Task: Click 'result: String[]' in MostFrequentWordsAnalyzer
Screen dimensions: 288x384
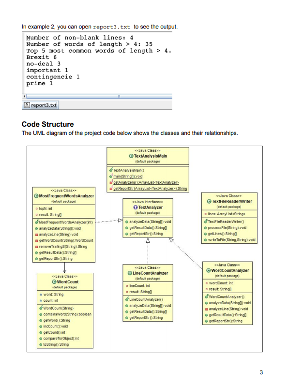Action: tap(48, 215)
